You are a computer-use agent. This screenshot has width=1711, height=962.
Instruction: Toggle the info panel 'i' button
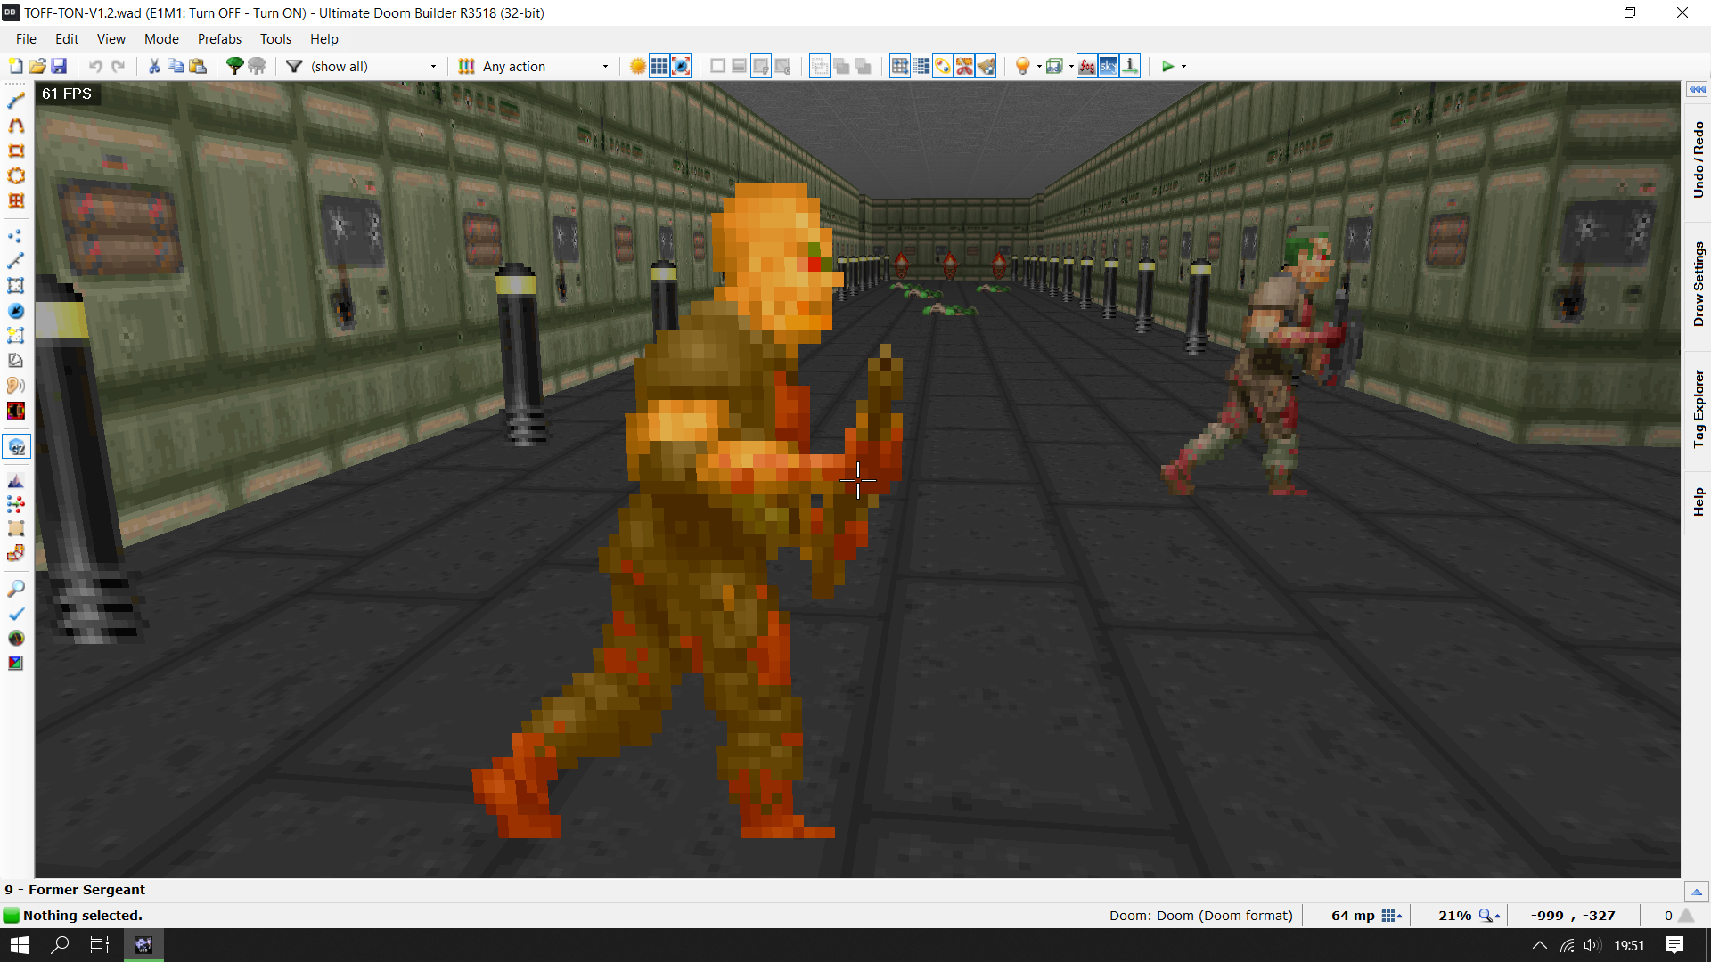click(x=1130, y=66)
